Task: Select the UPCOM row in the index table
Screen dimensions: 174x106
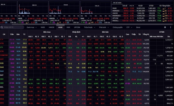Action: point(142,18)
